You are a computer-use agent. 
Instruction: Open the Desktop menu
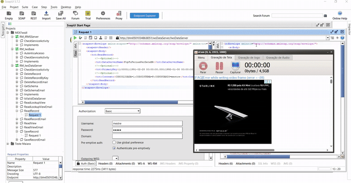point(66,7)
